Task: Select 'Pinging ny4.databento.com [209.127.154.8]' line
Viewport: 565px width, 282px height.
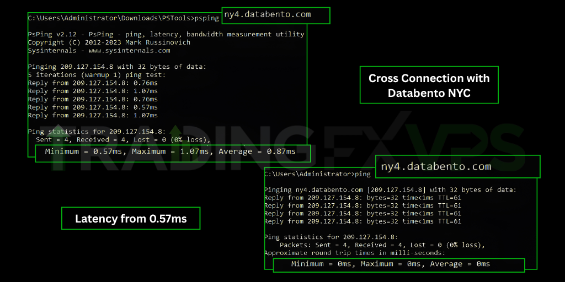Action: coord(390,190)
